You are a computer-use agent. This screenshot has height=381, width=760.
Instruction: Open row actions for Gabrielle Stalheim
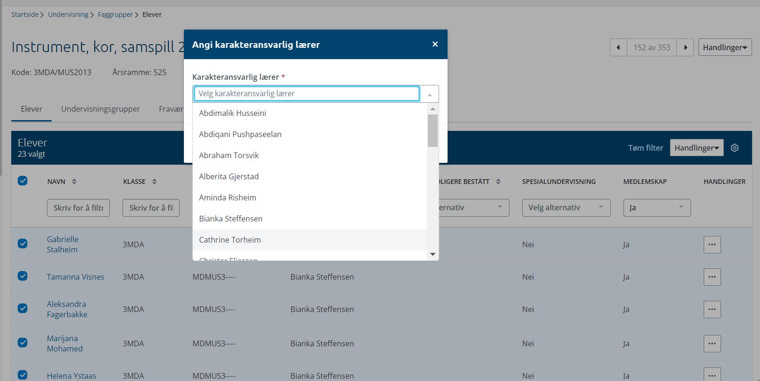tap(712, 244)
